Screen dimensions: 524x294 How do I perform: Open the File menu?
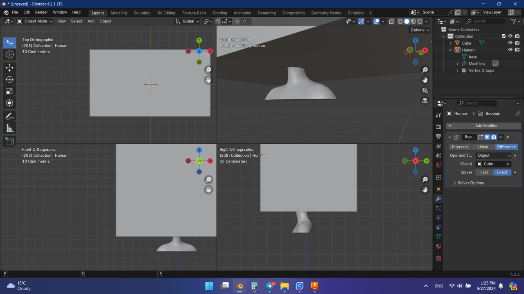click(15, 12)
